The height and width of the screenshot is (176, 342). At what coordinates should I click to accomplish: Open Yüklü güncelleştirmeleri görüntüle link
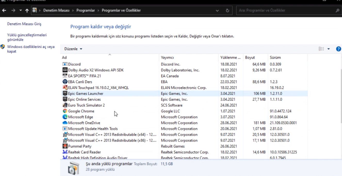(27, 37)
